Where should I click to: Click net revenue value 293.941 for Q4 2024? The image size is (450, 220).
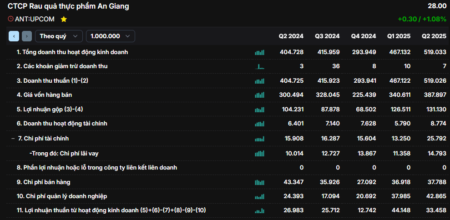[x=364, y=81]
